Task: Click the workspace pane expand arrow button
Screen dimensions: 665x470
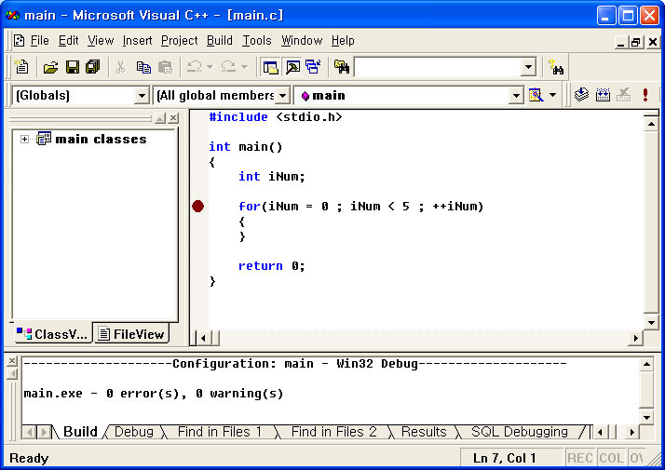Action: [x=160, y=118]
